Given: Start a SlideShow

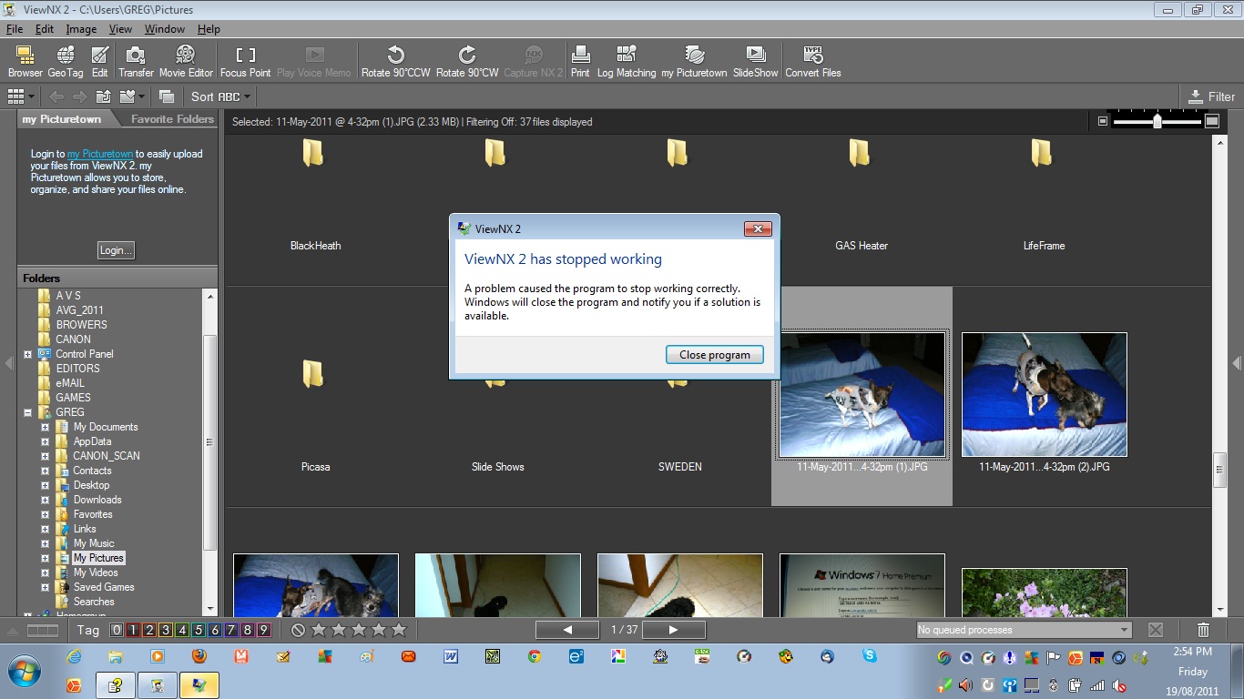Looking at the screenshot, I should (756, 61).
